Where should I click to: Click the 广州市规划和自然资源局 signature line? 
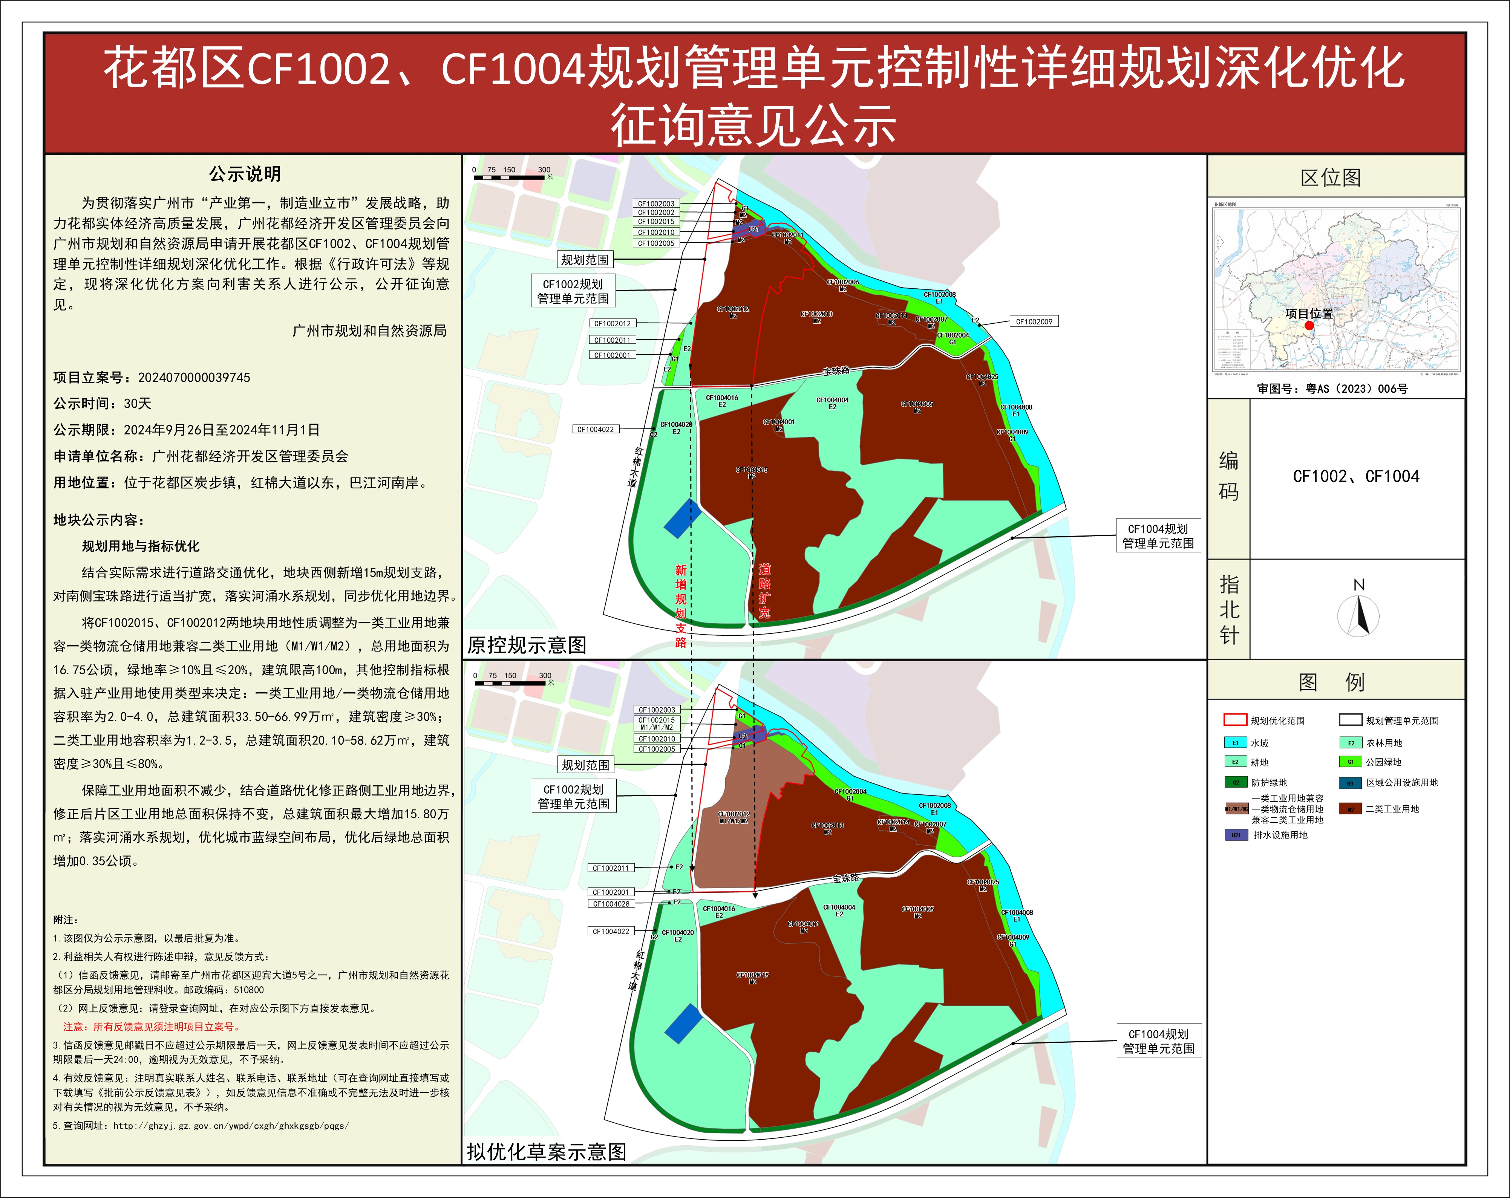[x=369, y=330]
